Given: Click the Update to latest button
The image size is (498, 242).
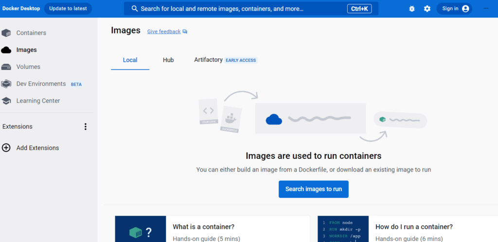Looking at the screenshot, I should (68, 9).
